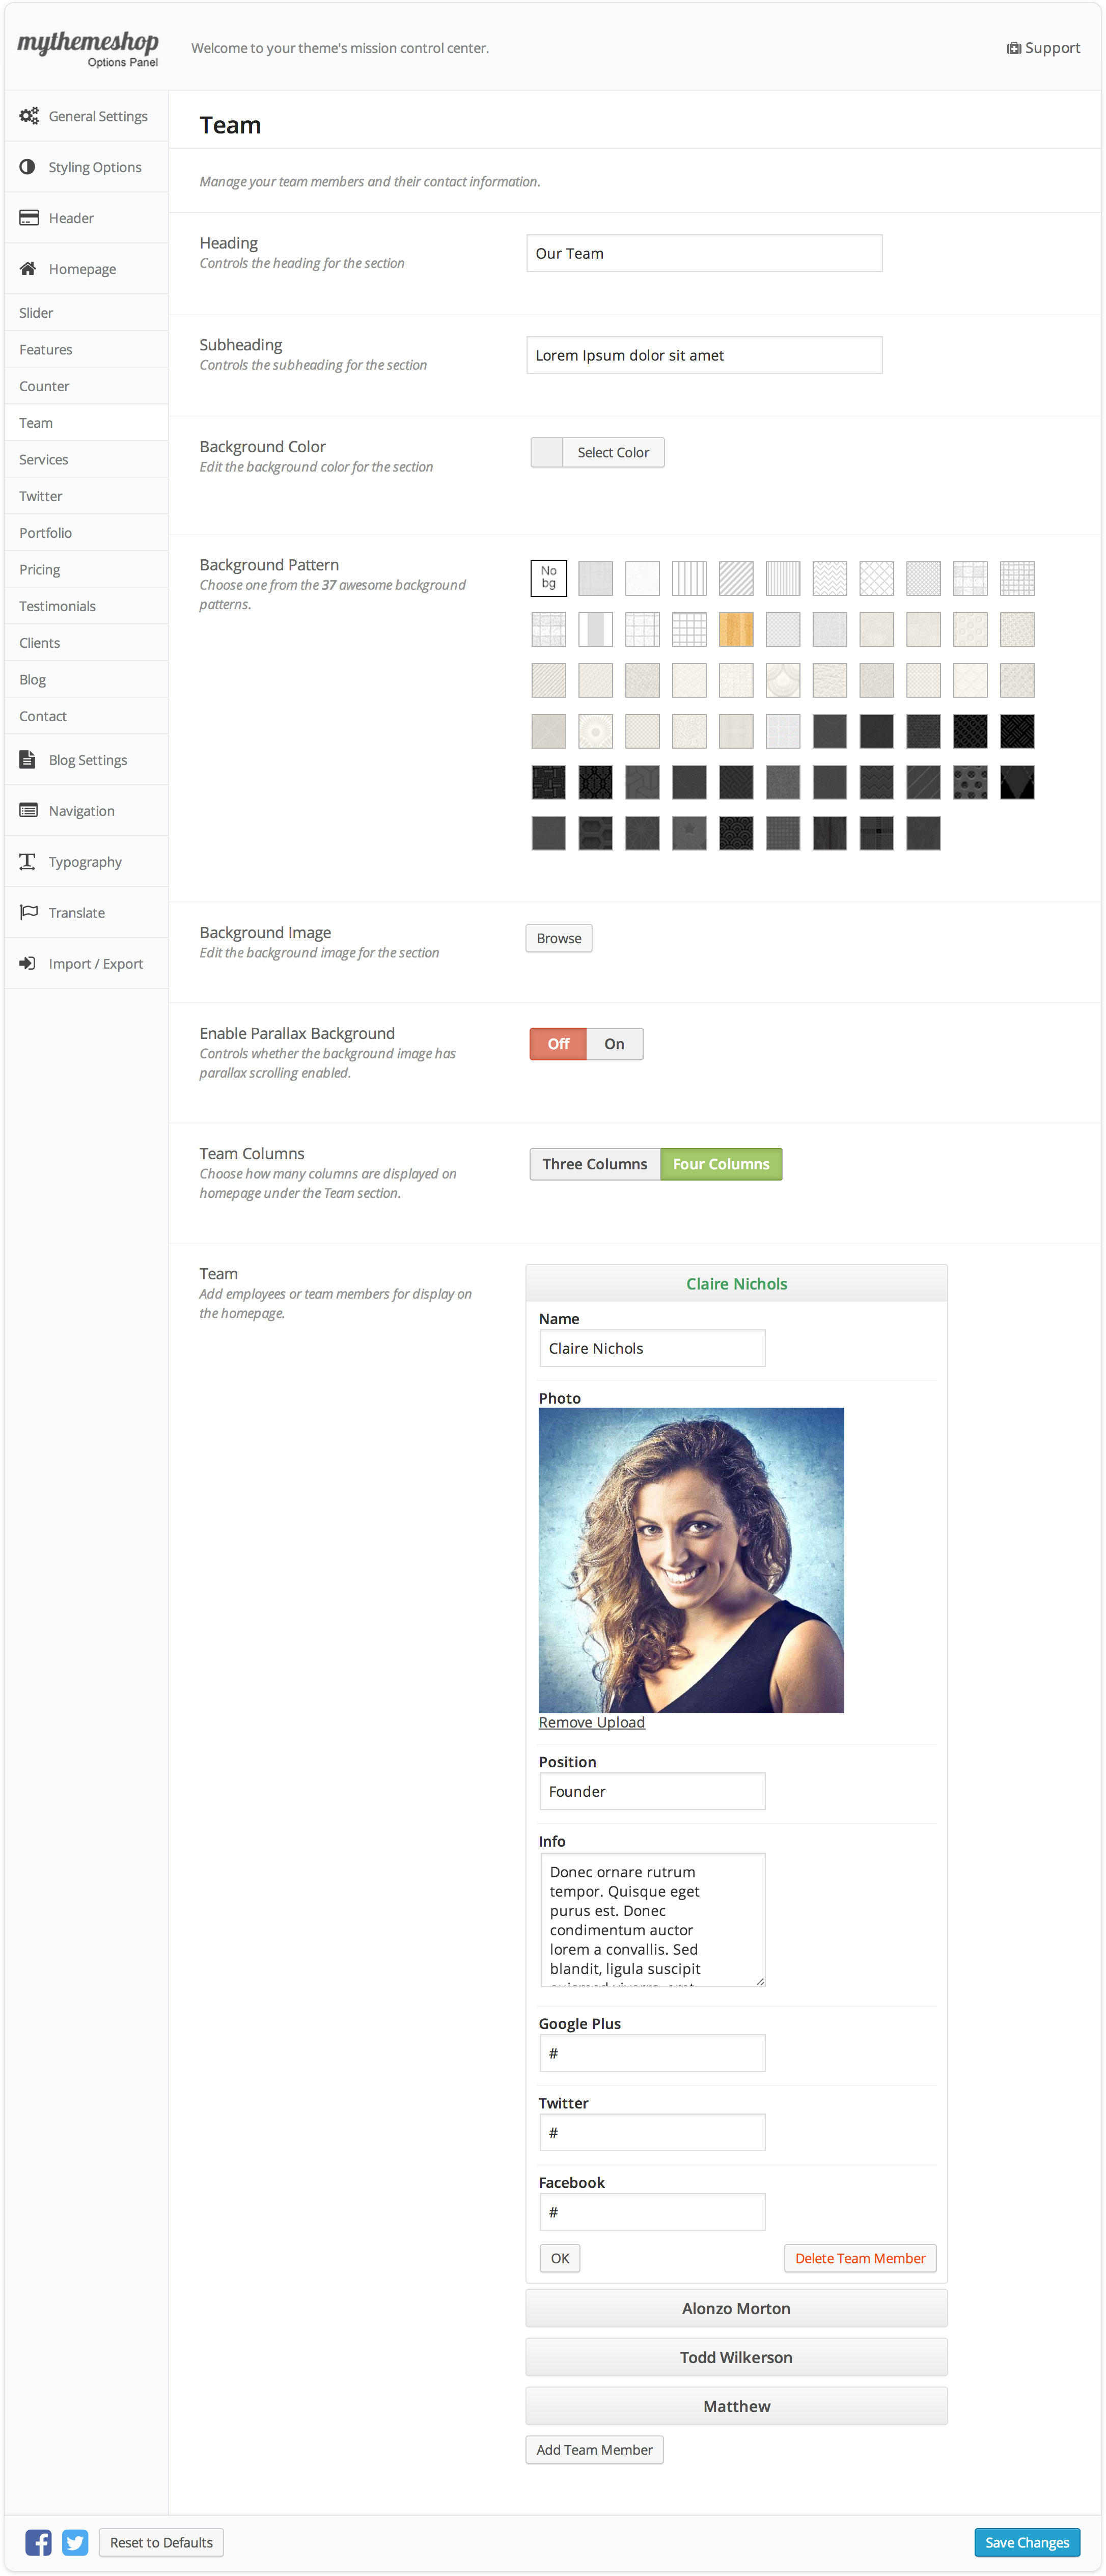Open the Twitter icon in footer

point(75,2542)
